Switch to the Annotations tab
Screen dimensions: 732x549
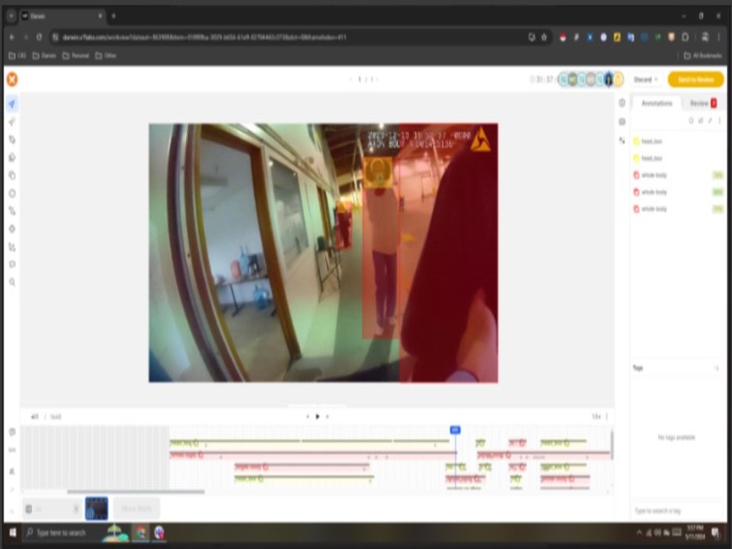pyautogui.click(x=657, y=103)
